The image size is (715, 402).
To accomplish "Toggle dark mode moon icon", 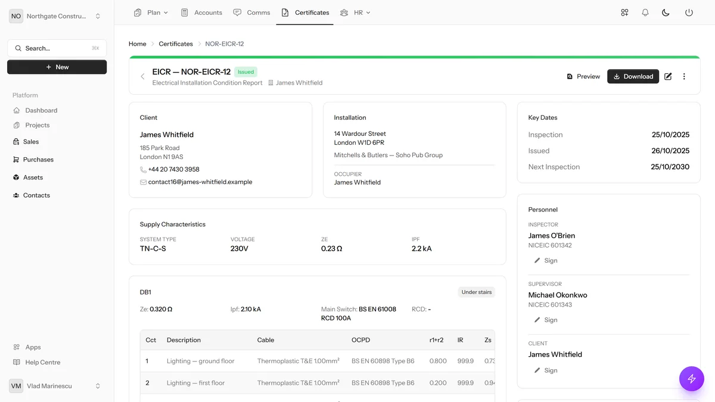I will (666, 13).
